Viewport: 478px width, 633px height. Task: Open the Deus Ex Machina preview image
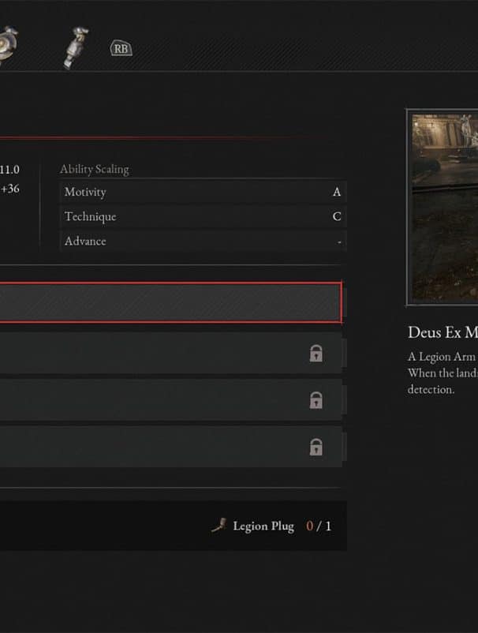tap(442, 208)
